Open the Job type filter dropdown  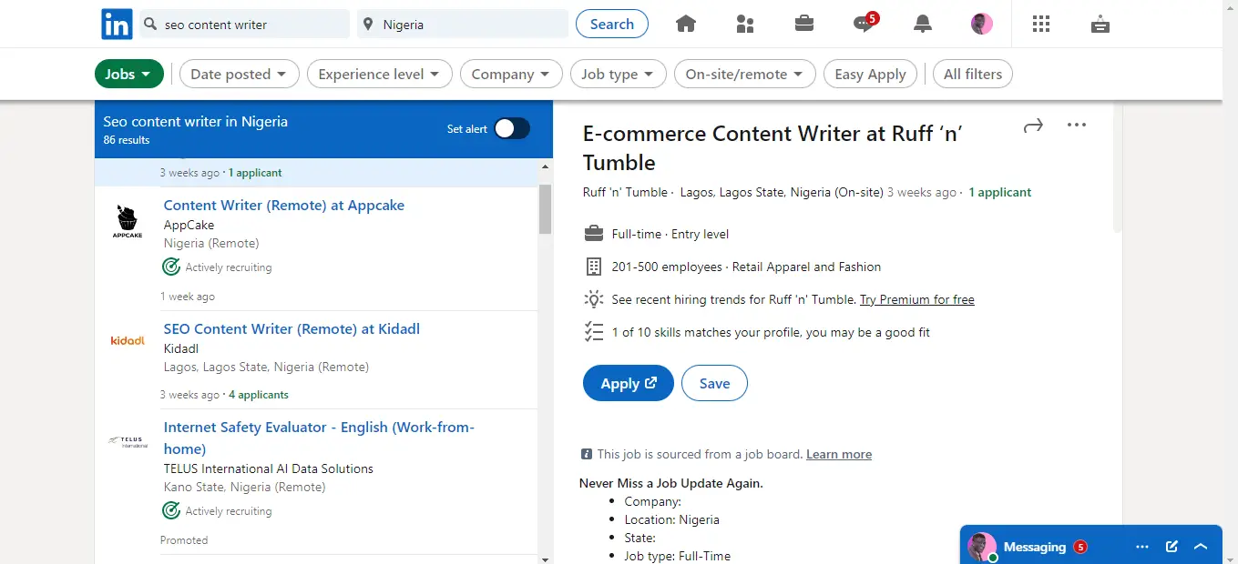coord(619,75)
